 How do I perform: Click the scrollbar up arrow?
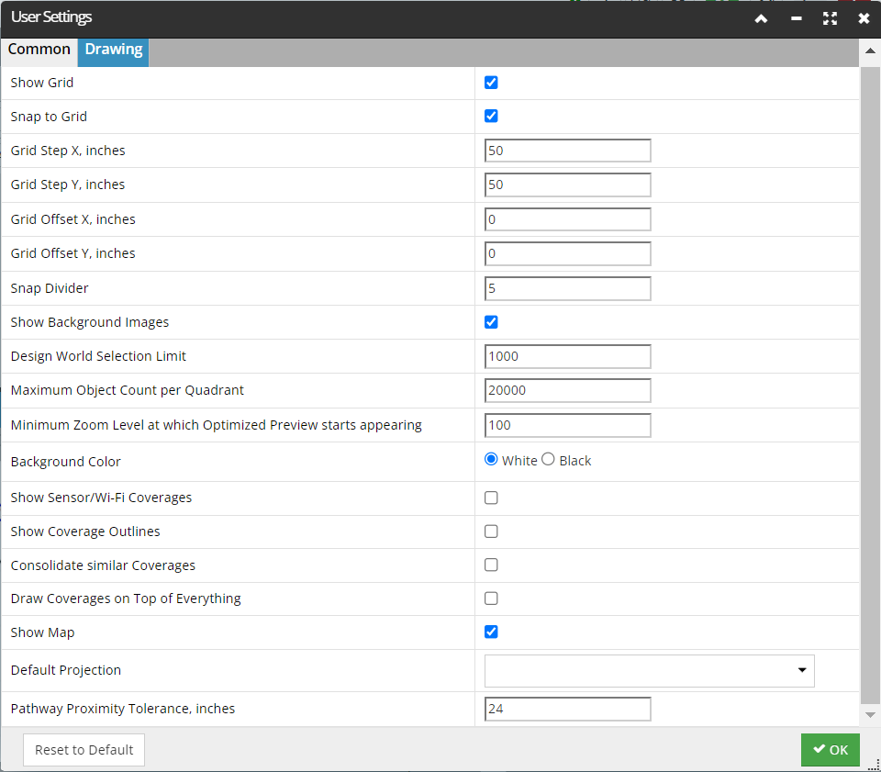click(x=870, y=50)
